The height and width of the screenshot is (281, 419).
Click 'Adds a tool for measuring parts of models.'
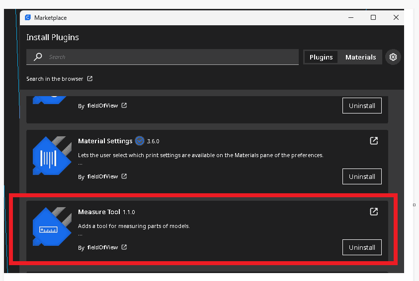pyautogui.click(x=134, y=226)
